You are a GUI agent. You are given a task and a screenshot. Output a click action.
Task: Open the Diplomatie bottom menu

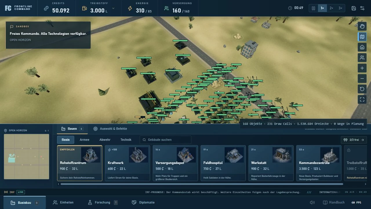[143, 202]
